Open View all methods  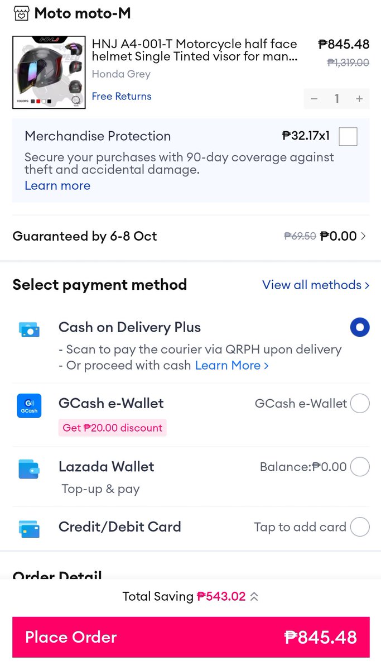pos(316,285)
